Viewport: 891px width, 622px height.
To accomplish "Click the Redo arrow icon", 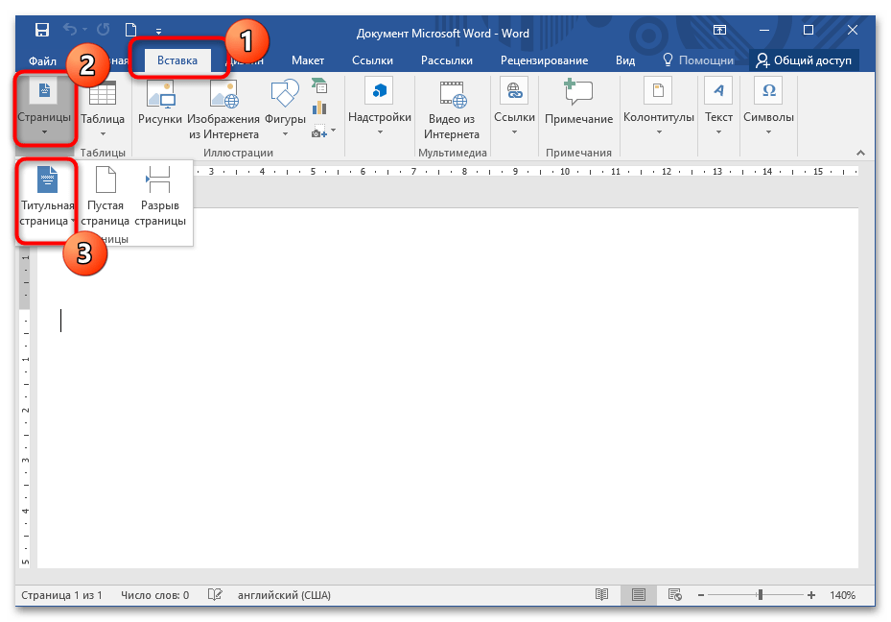I will click(103, 30).
